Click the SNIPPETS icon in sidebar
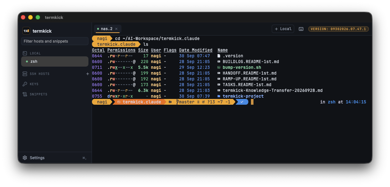 pyautogui.click(x=25, y=94)
